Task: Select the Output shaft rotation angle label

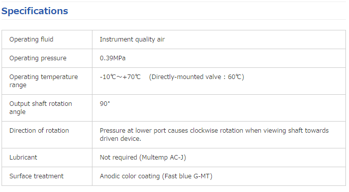Action: (41, 108)
